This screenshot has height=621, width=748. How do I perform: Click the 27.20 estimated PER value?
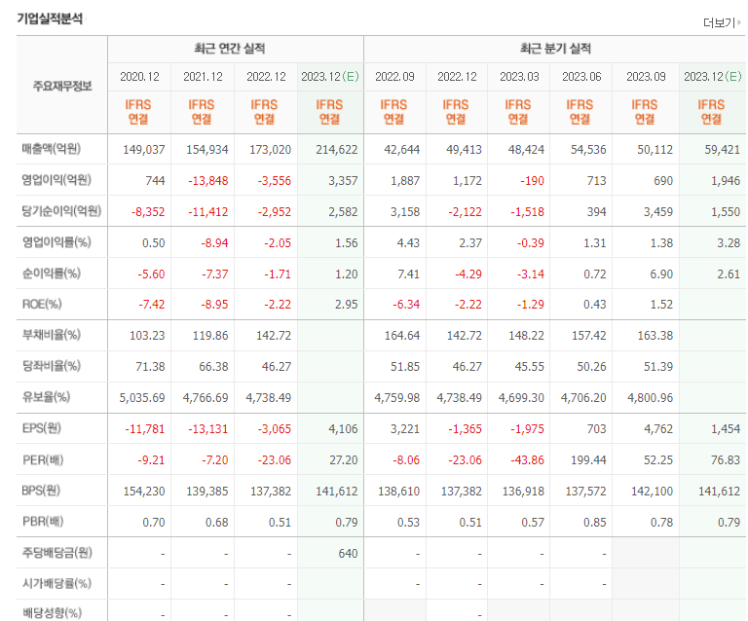[x=344, y=460]
